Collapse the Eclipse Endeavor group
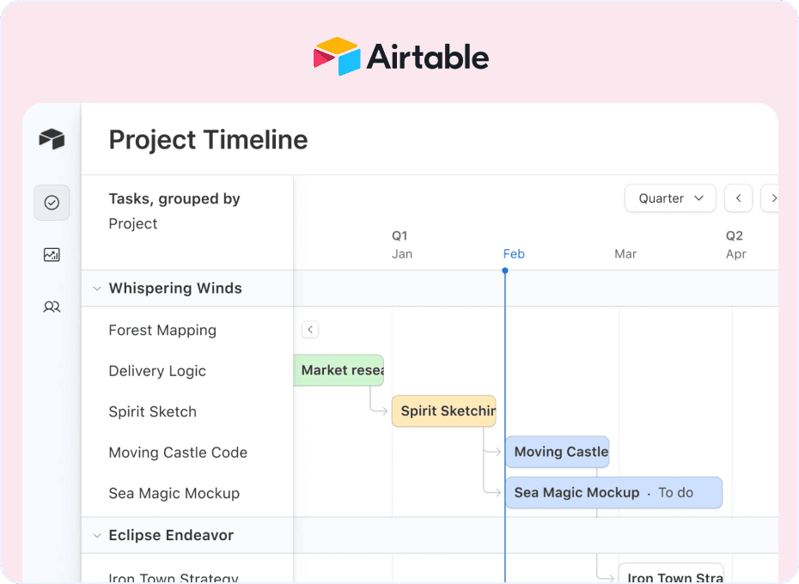 [x=97, y=536]
